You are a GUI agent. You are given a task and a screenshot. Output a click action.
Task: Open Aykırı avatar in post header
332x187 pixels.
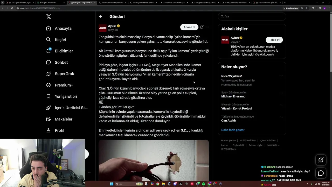[x=103, y=28]
